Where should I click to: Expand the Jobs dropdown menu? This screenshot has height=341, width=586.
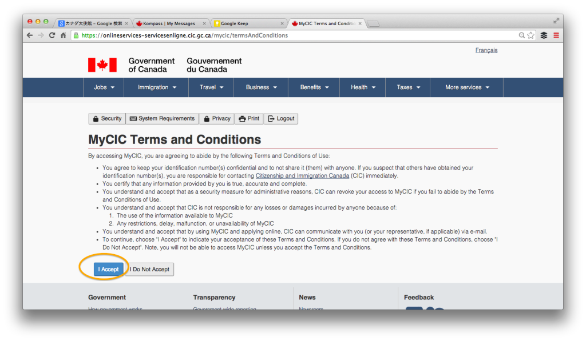[105, 87]
